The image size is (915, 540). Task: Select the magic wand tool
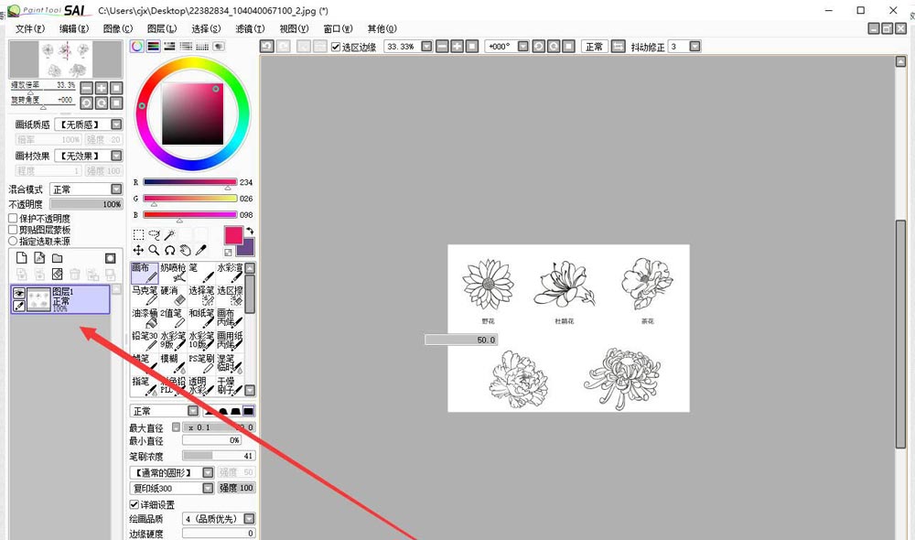tap(170, 234)
